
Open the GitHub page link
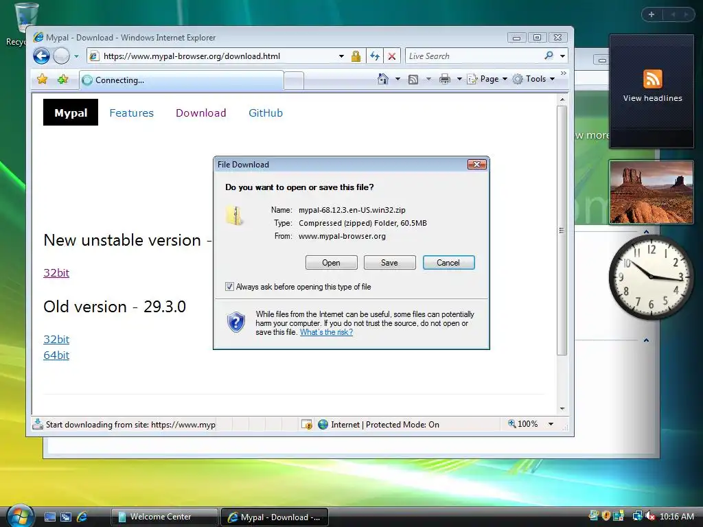tap(266, 113)
